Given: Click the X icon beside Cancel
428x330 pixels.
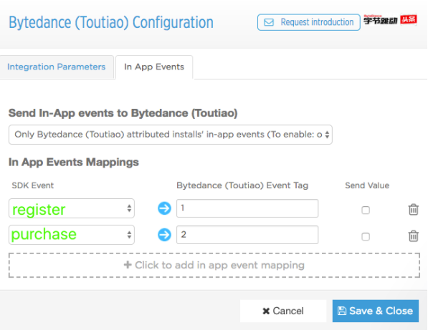Looking at the screenshot, I should pos(266,311).
